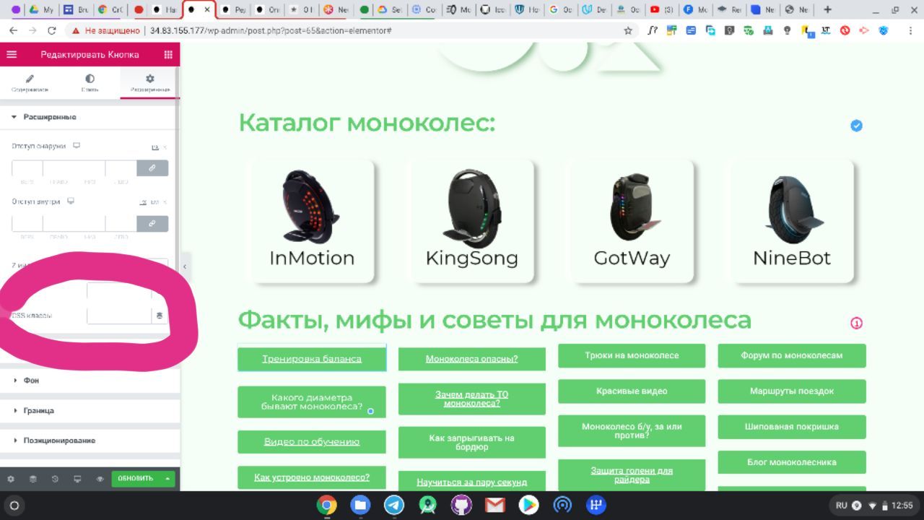Image resolution: width=924 pixels, height=520 pixels.
Task: Open Responsive mode icon in footer
Action: click(x=78, y=478)
